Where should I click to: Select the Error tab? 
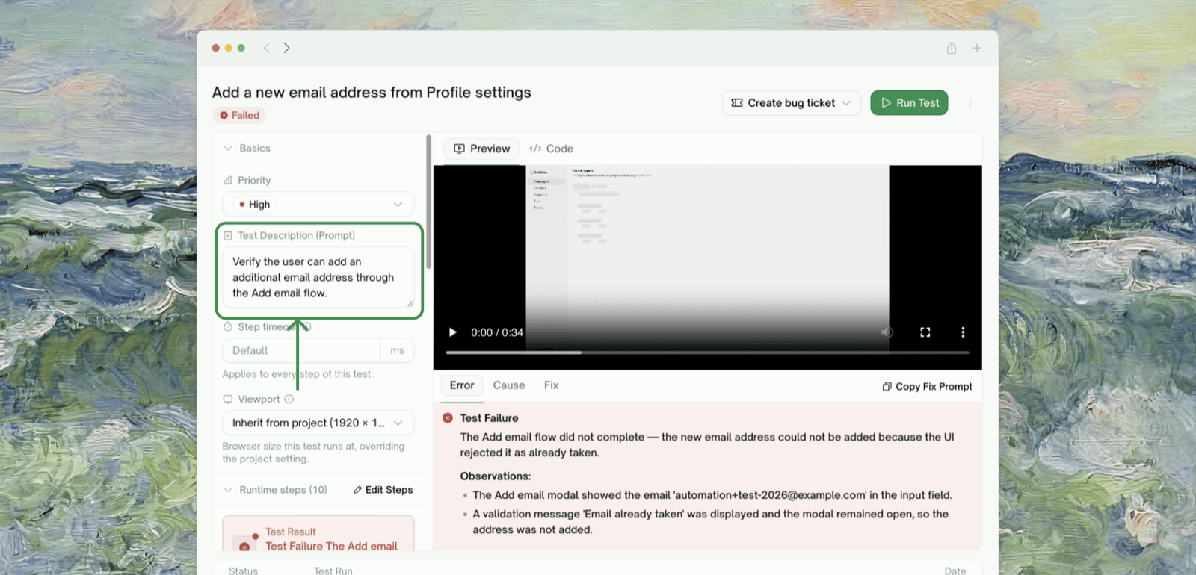point(462,385)
